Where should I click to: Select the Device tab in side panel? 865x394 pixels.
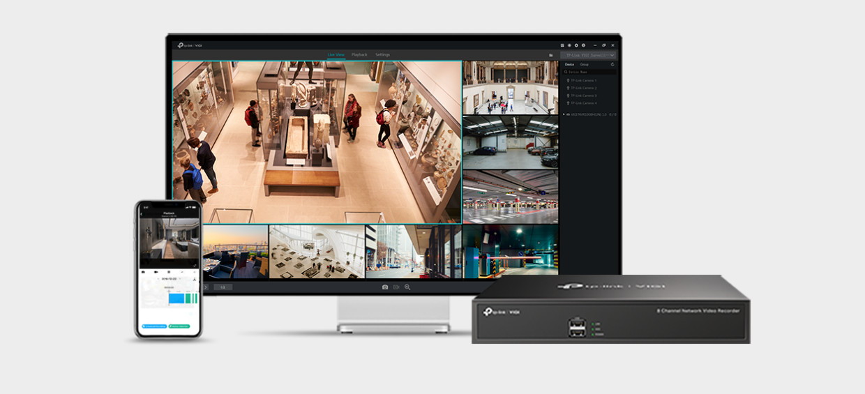[569, 64]
